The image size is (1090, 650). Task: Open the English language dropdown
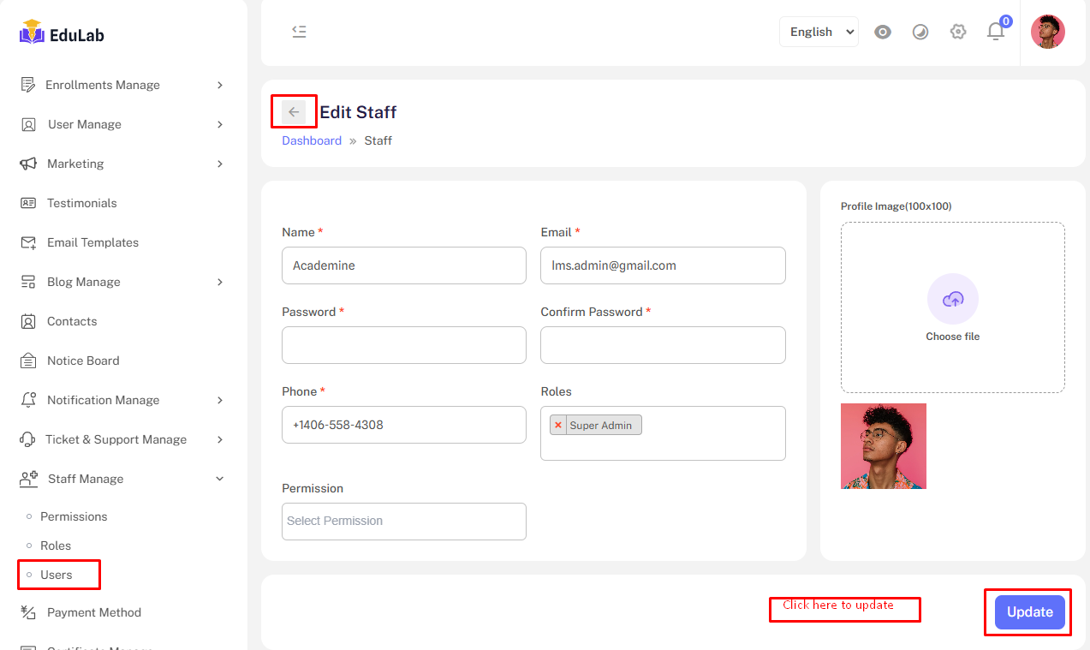[x=819, y=32]
